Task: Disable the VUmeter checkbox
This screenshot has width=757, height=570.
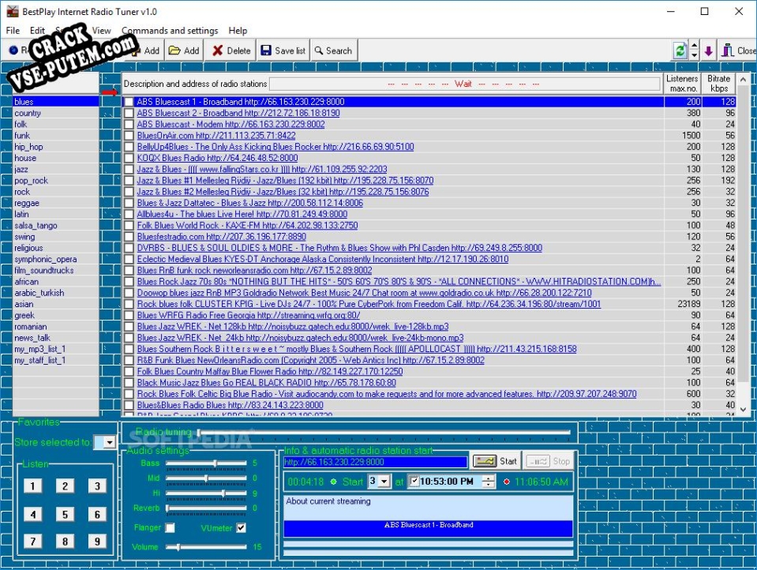Action: click(x=241, y=527)
